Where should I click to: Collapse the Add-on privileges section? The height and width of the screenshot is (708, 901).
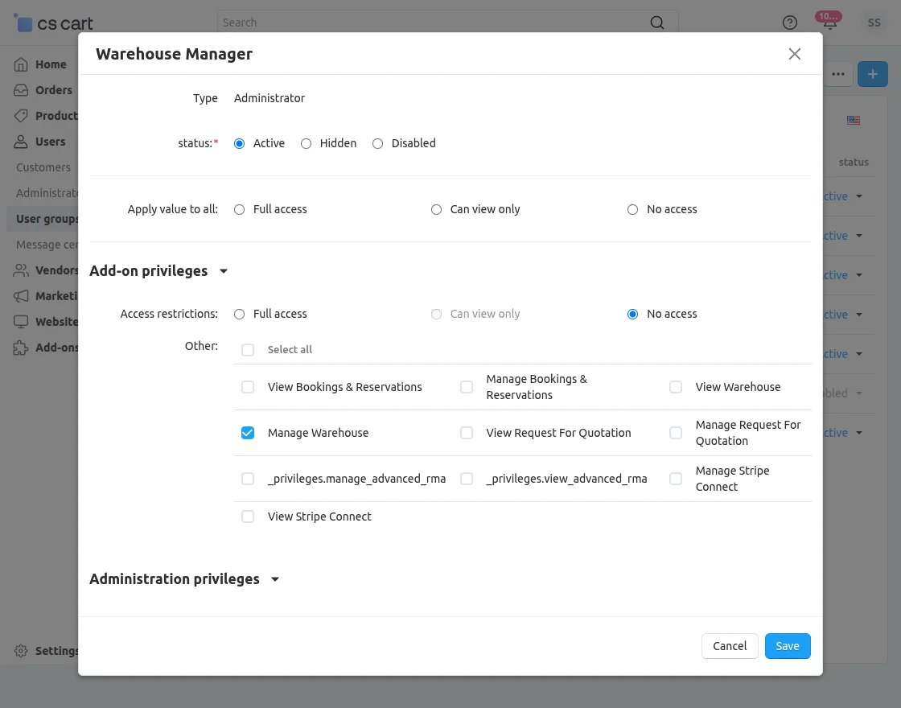pyautogui.click(x=224, y=272)
